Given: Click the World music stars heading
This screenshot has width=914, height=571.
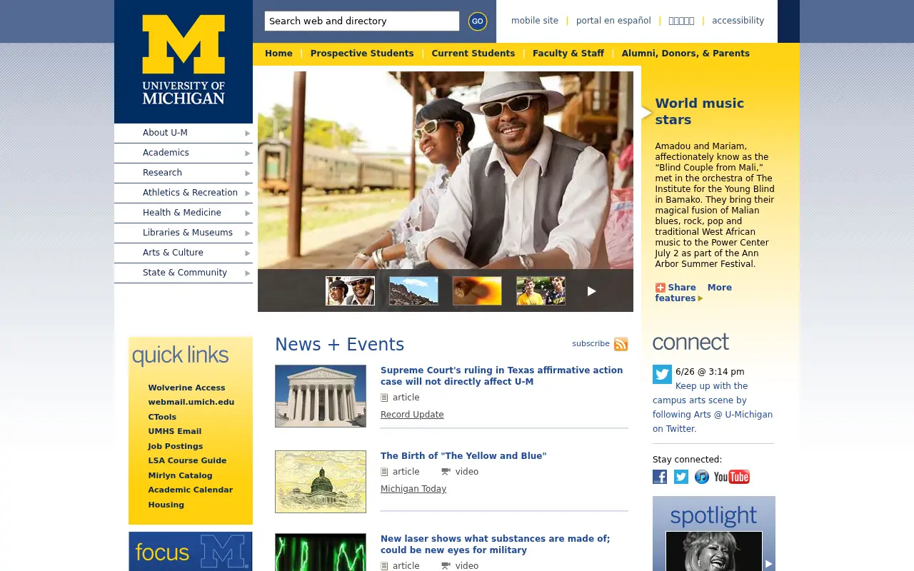Looking at the screenshot, I should [700, 111].
